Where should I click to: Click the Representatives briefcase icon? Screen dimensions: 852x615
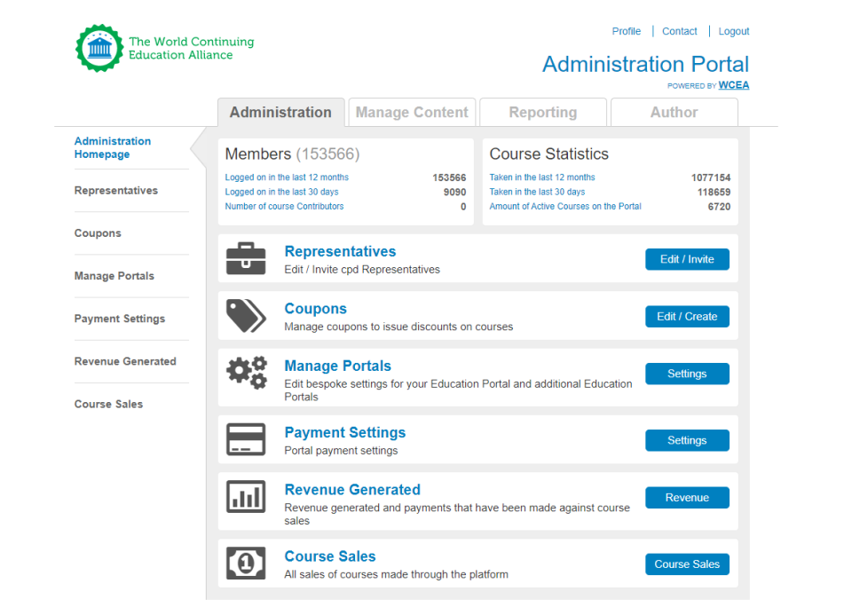point(246,258)
